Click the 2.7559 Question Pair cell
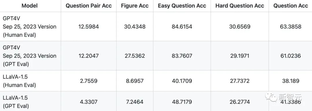This screenshot has width=312, height=111. click(x=89, y=81)
